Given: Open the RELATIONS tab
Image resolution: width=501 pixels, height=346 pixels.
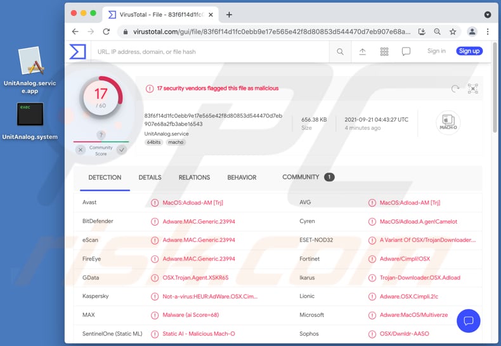Looking at the screenshot, I should click(x=194, y=177).
